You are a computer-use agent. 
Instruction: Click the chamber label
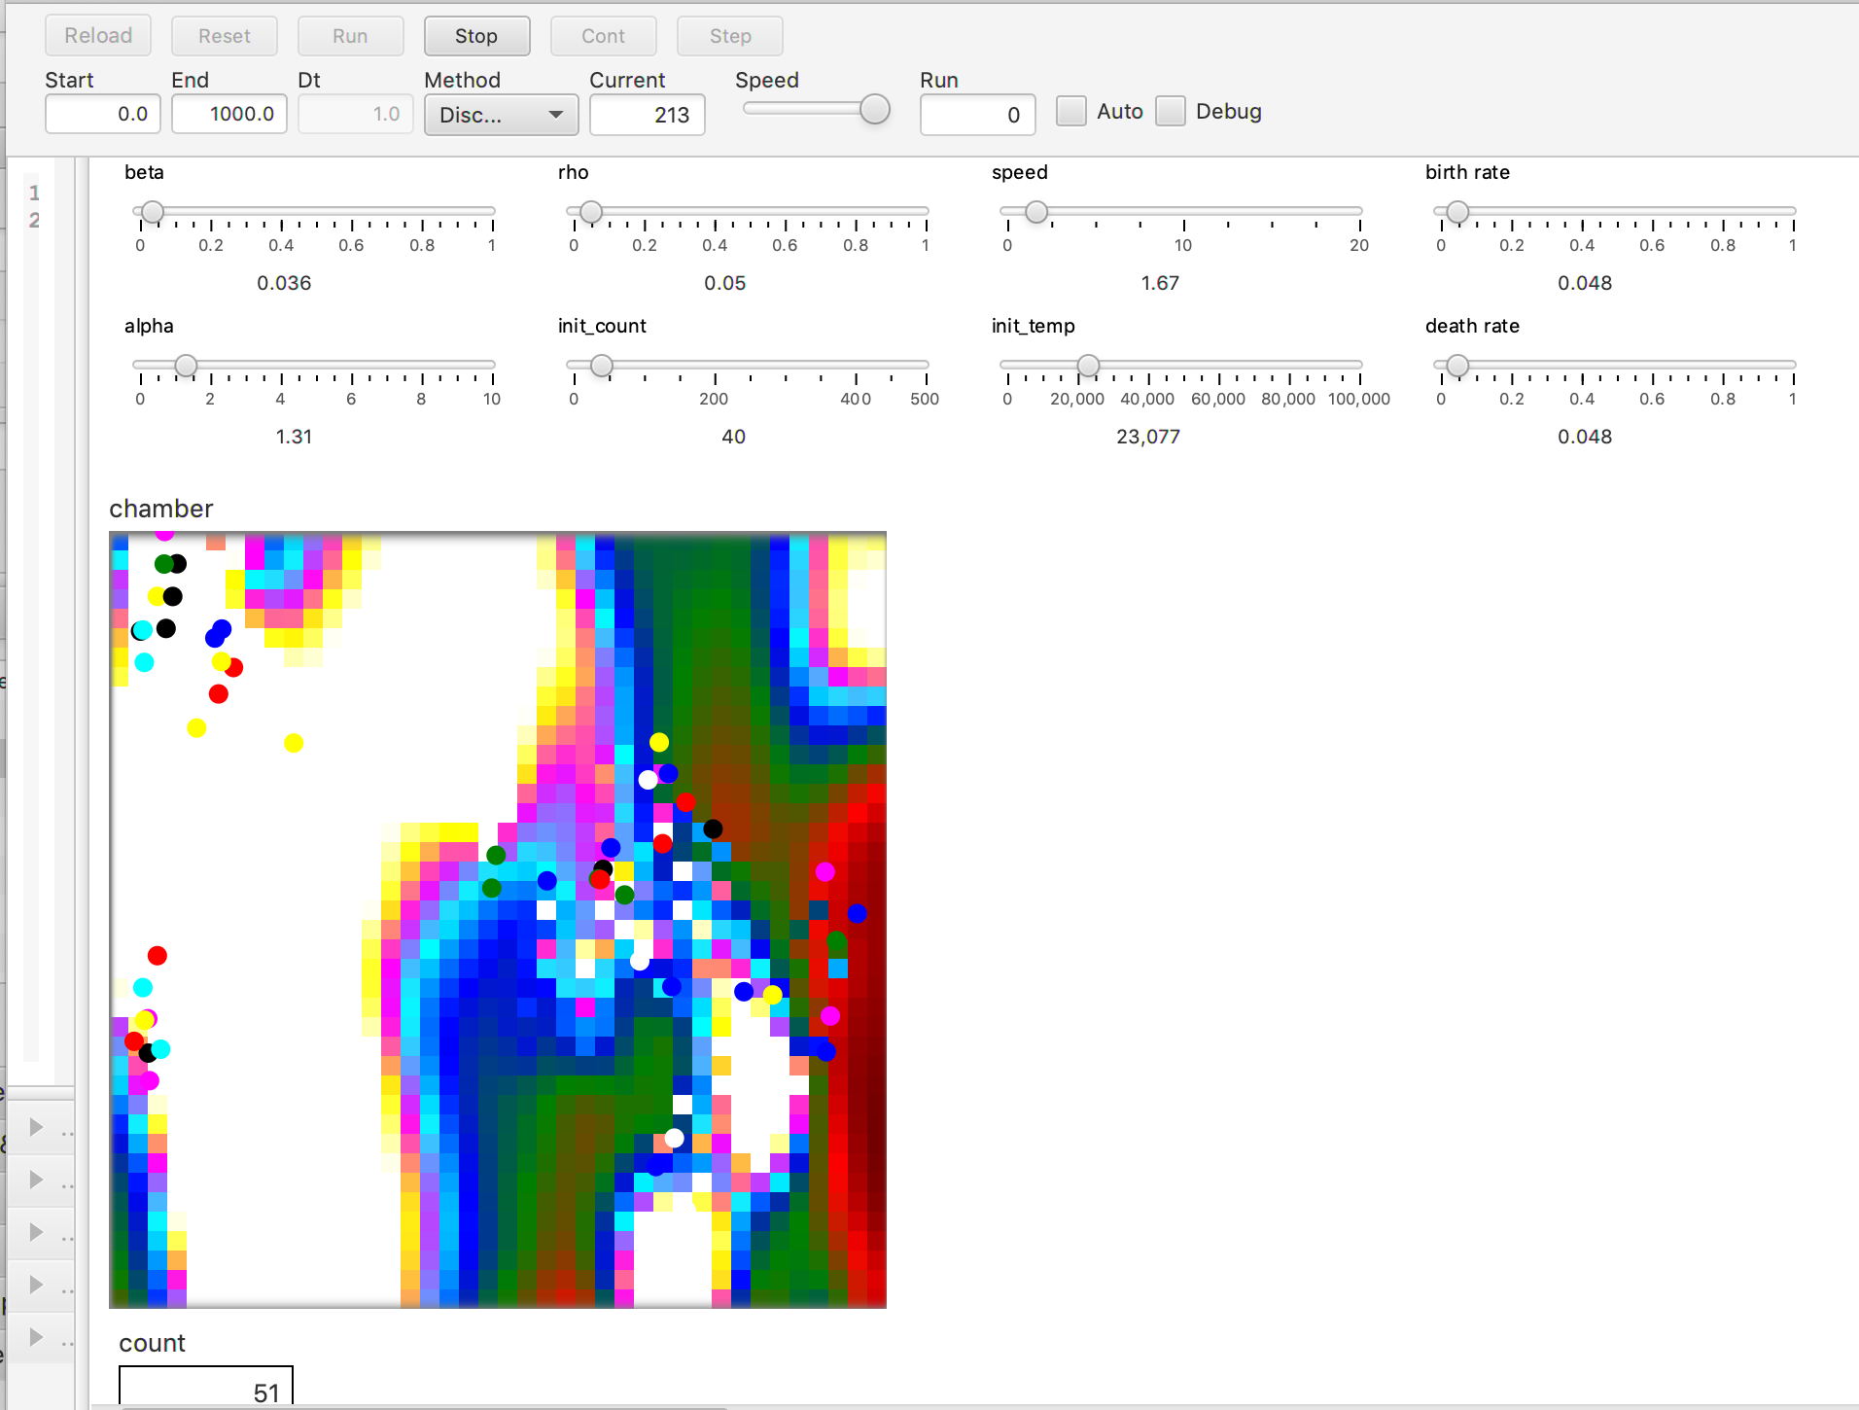pyautogui.click(x=160, y=509)
